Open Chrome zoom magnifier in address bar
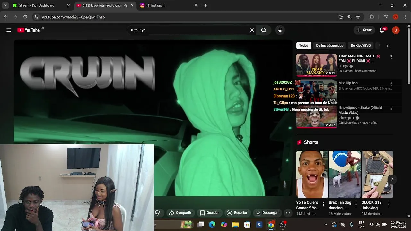The image size is (411, 231). 349,17
